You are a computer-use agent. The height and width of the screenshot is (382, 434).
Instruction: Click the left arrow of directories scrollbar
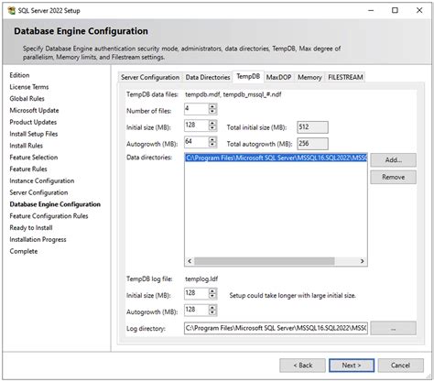click(190, 261)
